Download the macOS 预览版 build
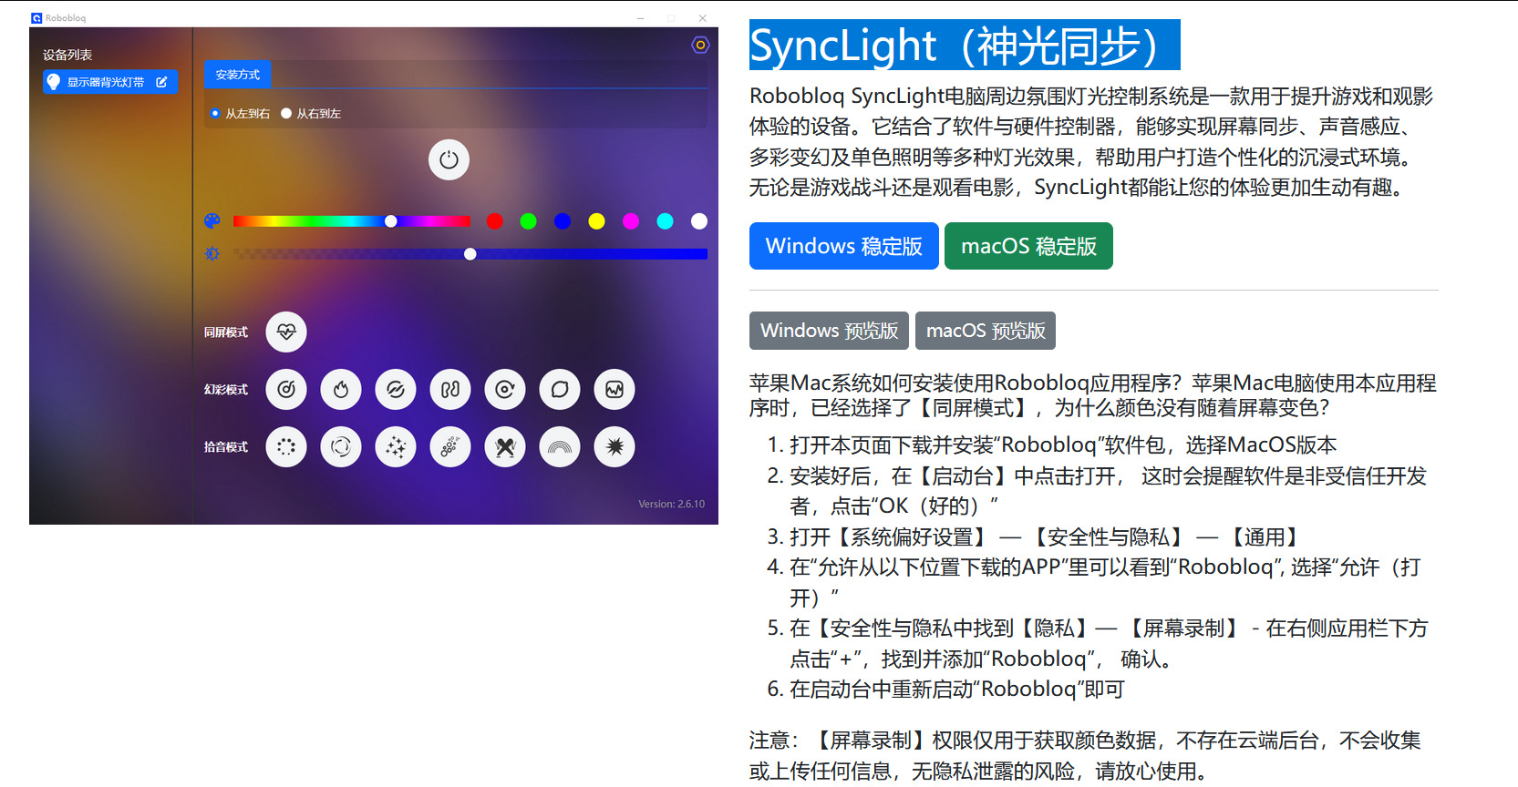Viewport: 1518px width, 787px height. click(x=986, y=331)
